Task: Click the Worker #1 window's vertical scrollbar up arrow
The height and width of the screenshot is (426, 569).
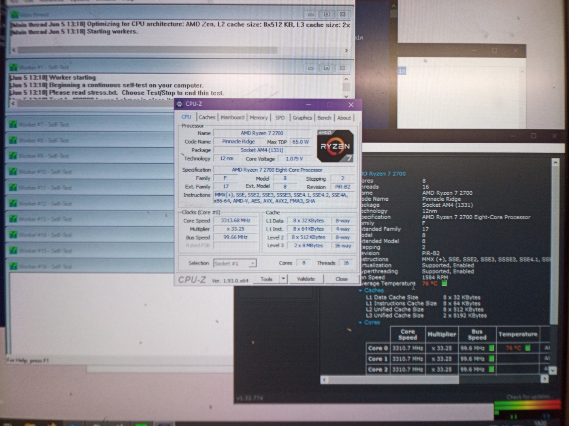Action: (346, 78)
